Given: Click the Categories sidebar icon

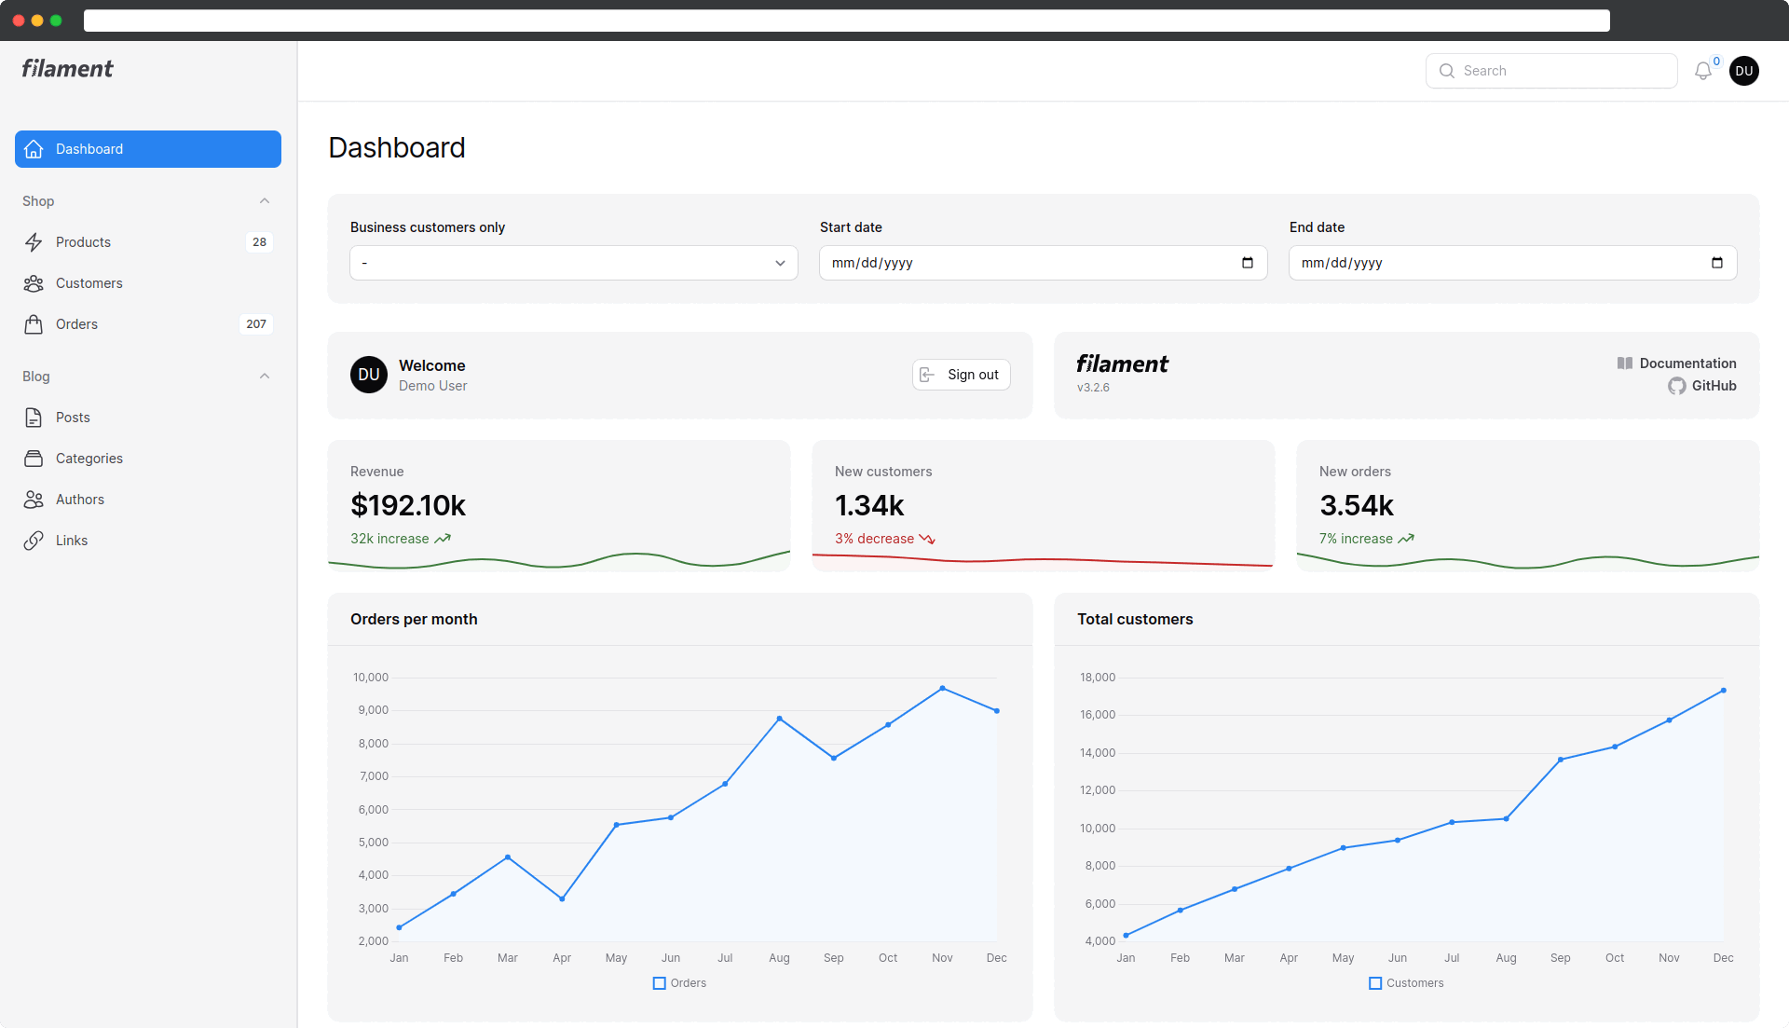Looking at the screenshot, I should 34,459.
